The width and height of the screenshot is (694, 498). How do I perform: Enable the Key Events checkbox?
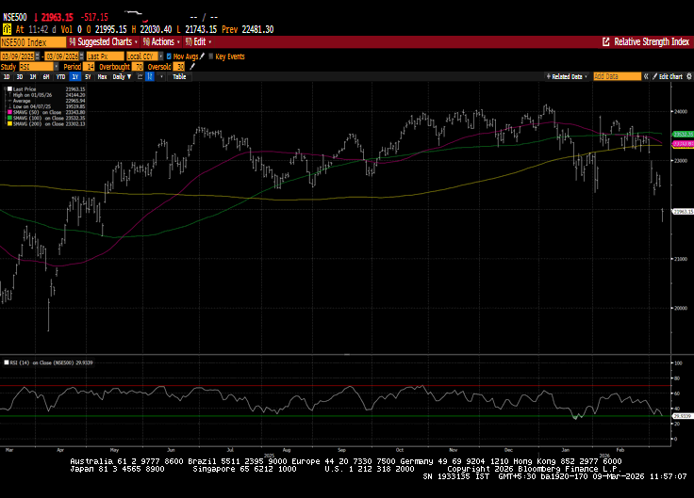[x=210, y=56]
